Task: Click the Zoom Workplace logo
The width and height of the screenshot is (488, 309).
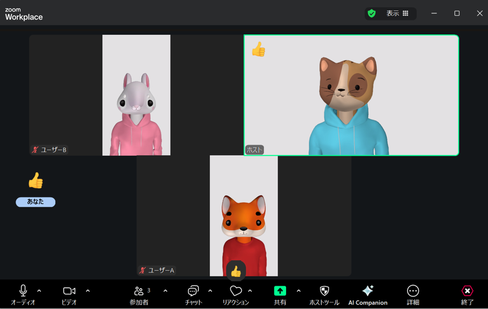Action: pos(24,14)
